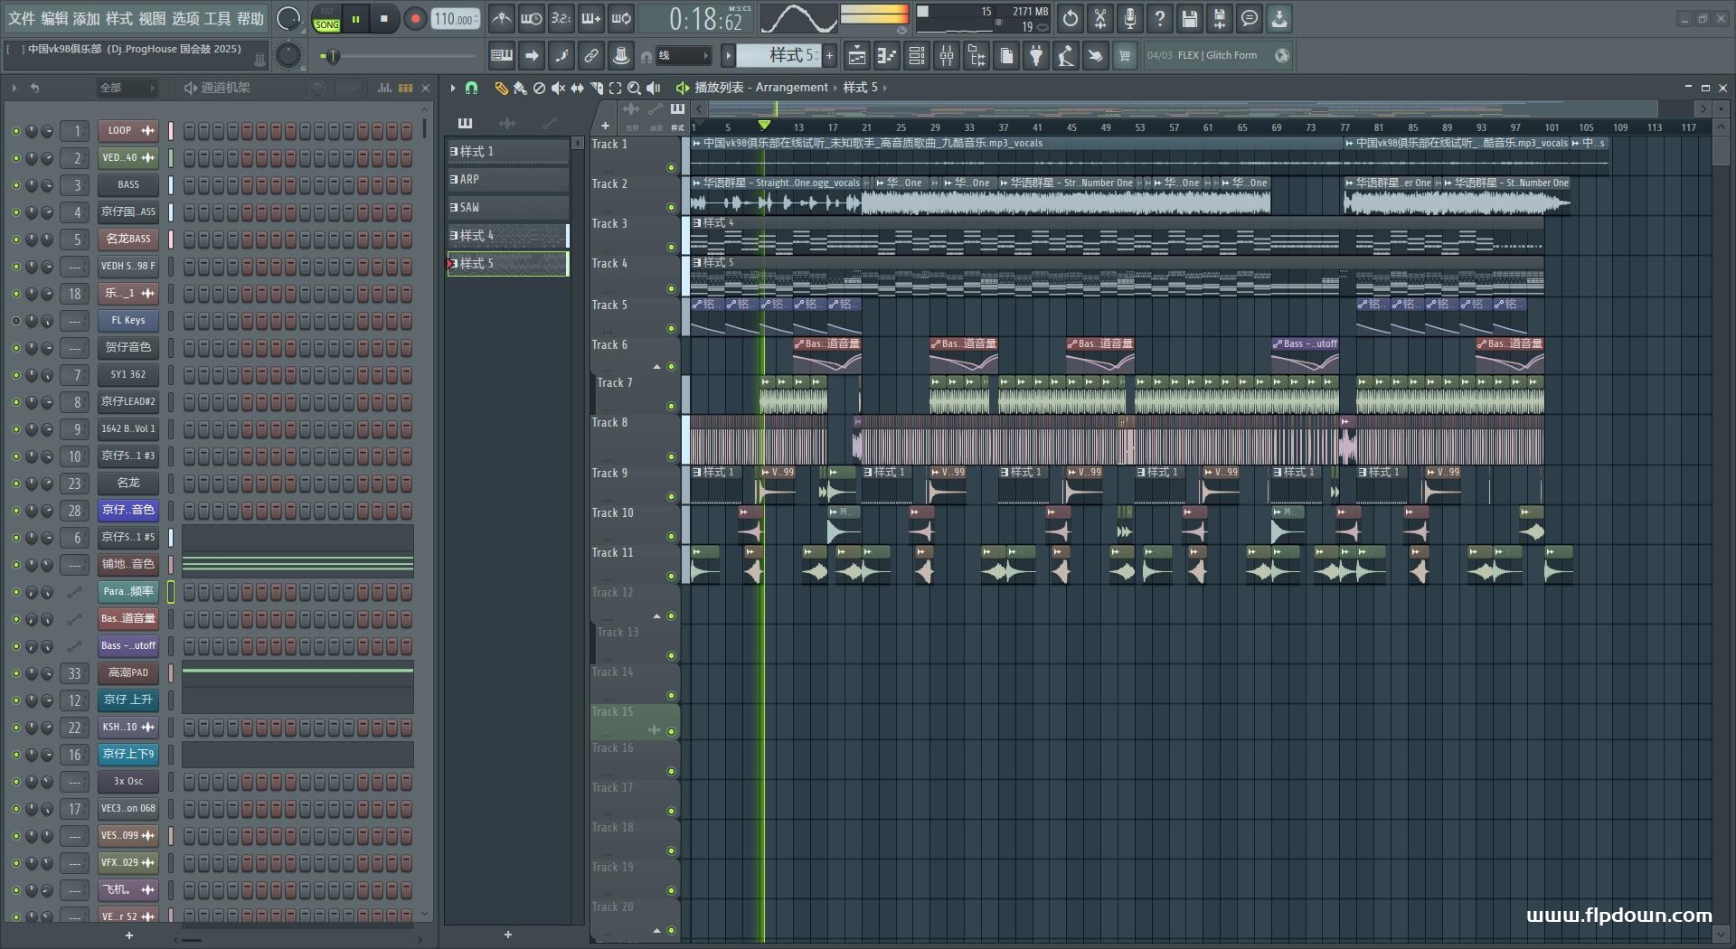The height and width of the screenshot is (949, 1736).
Task: Toggle typing keyboard to piano icon
Action: 501,56
